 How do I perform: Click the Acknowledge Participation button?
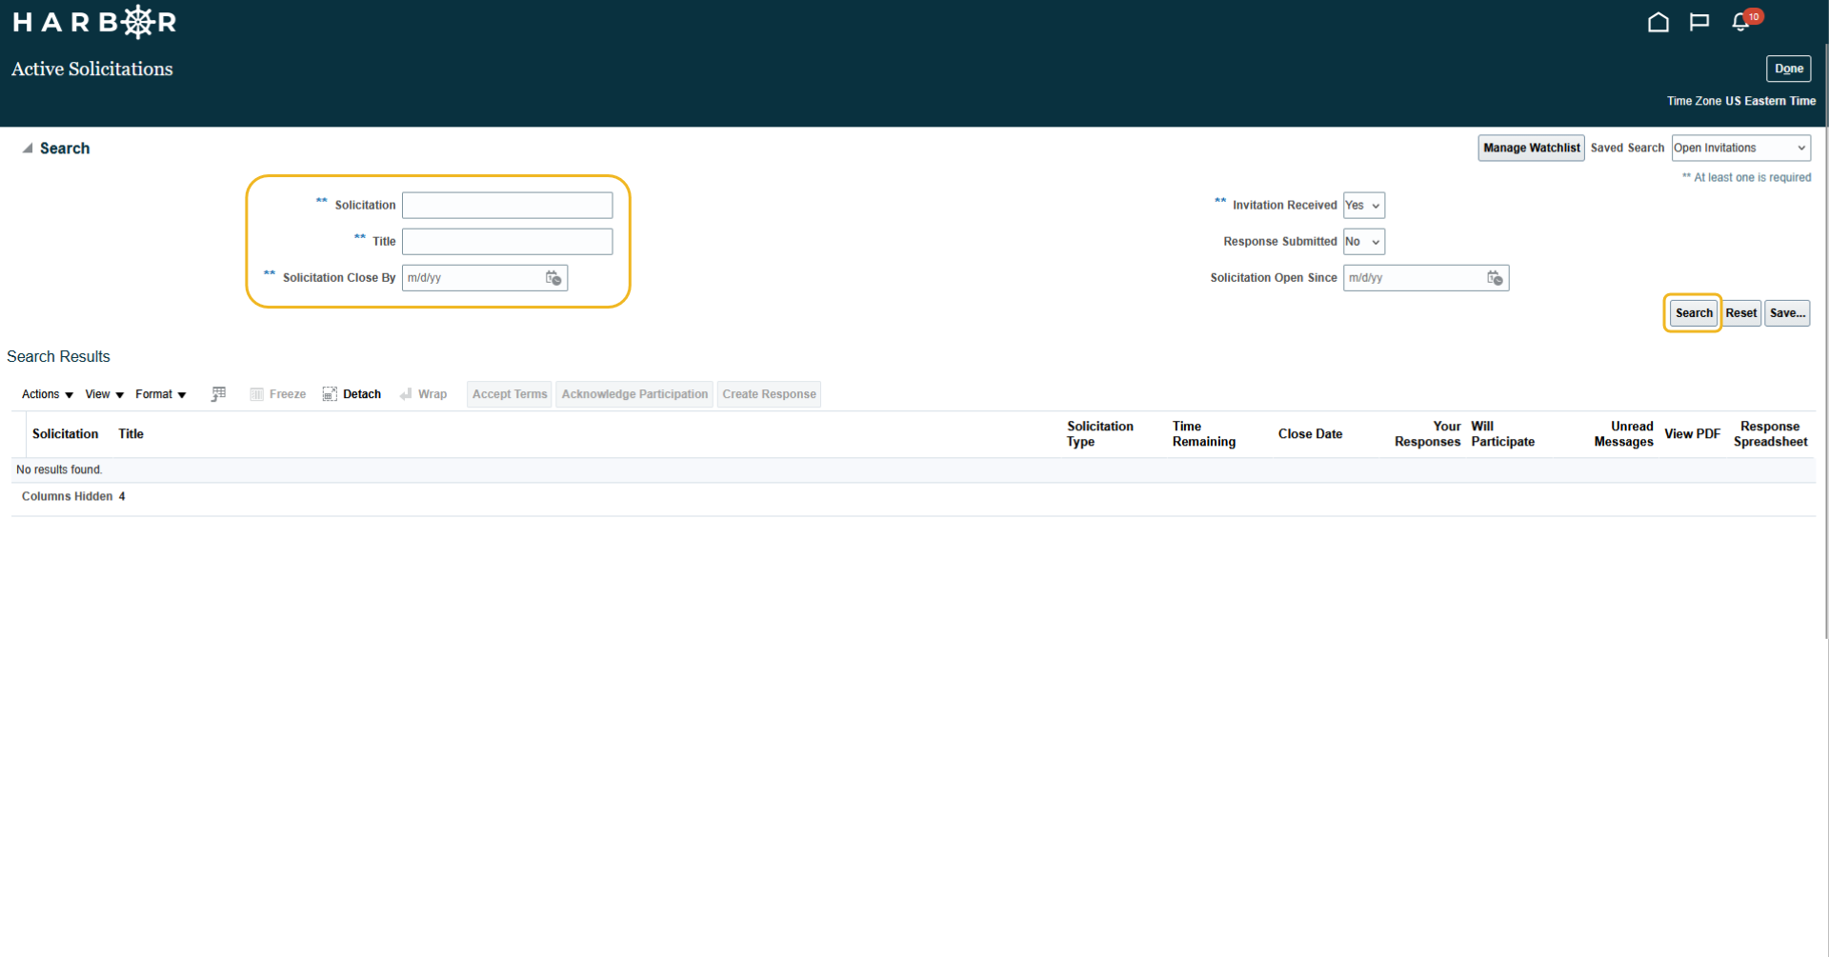(634, 394)
